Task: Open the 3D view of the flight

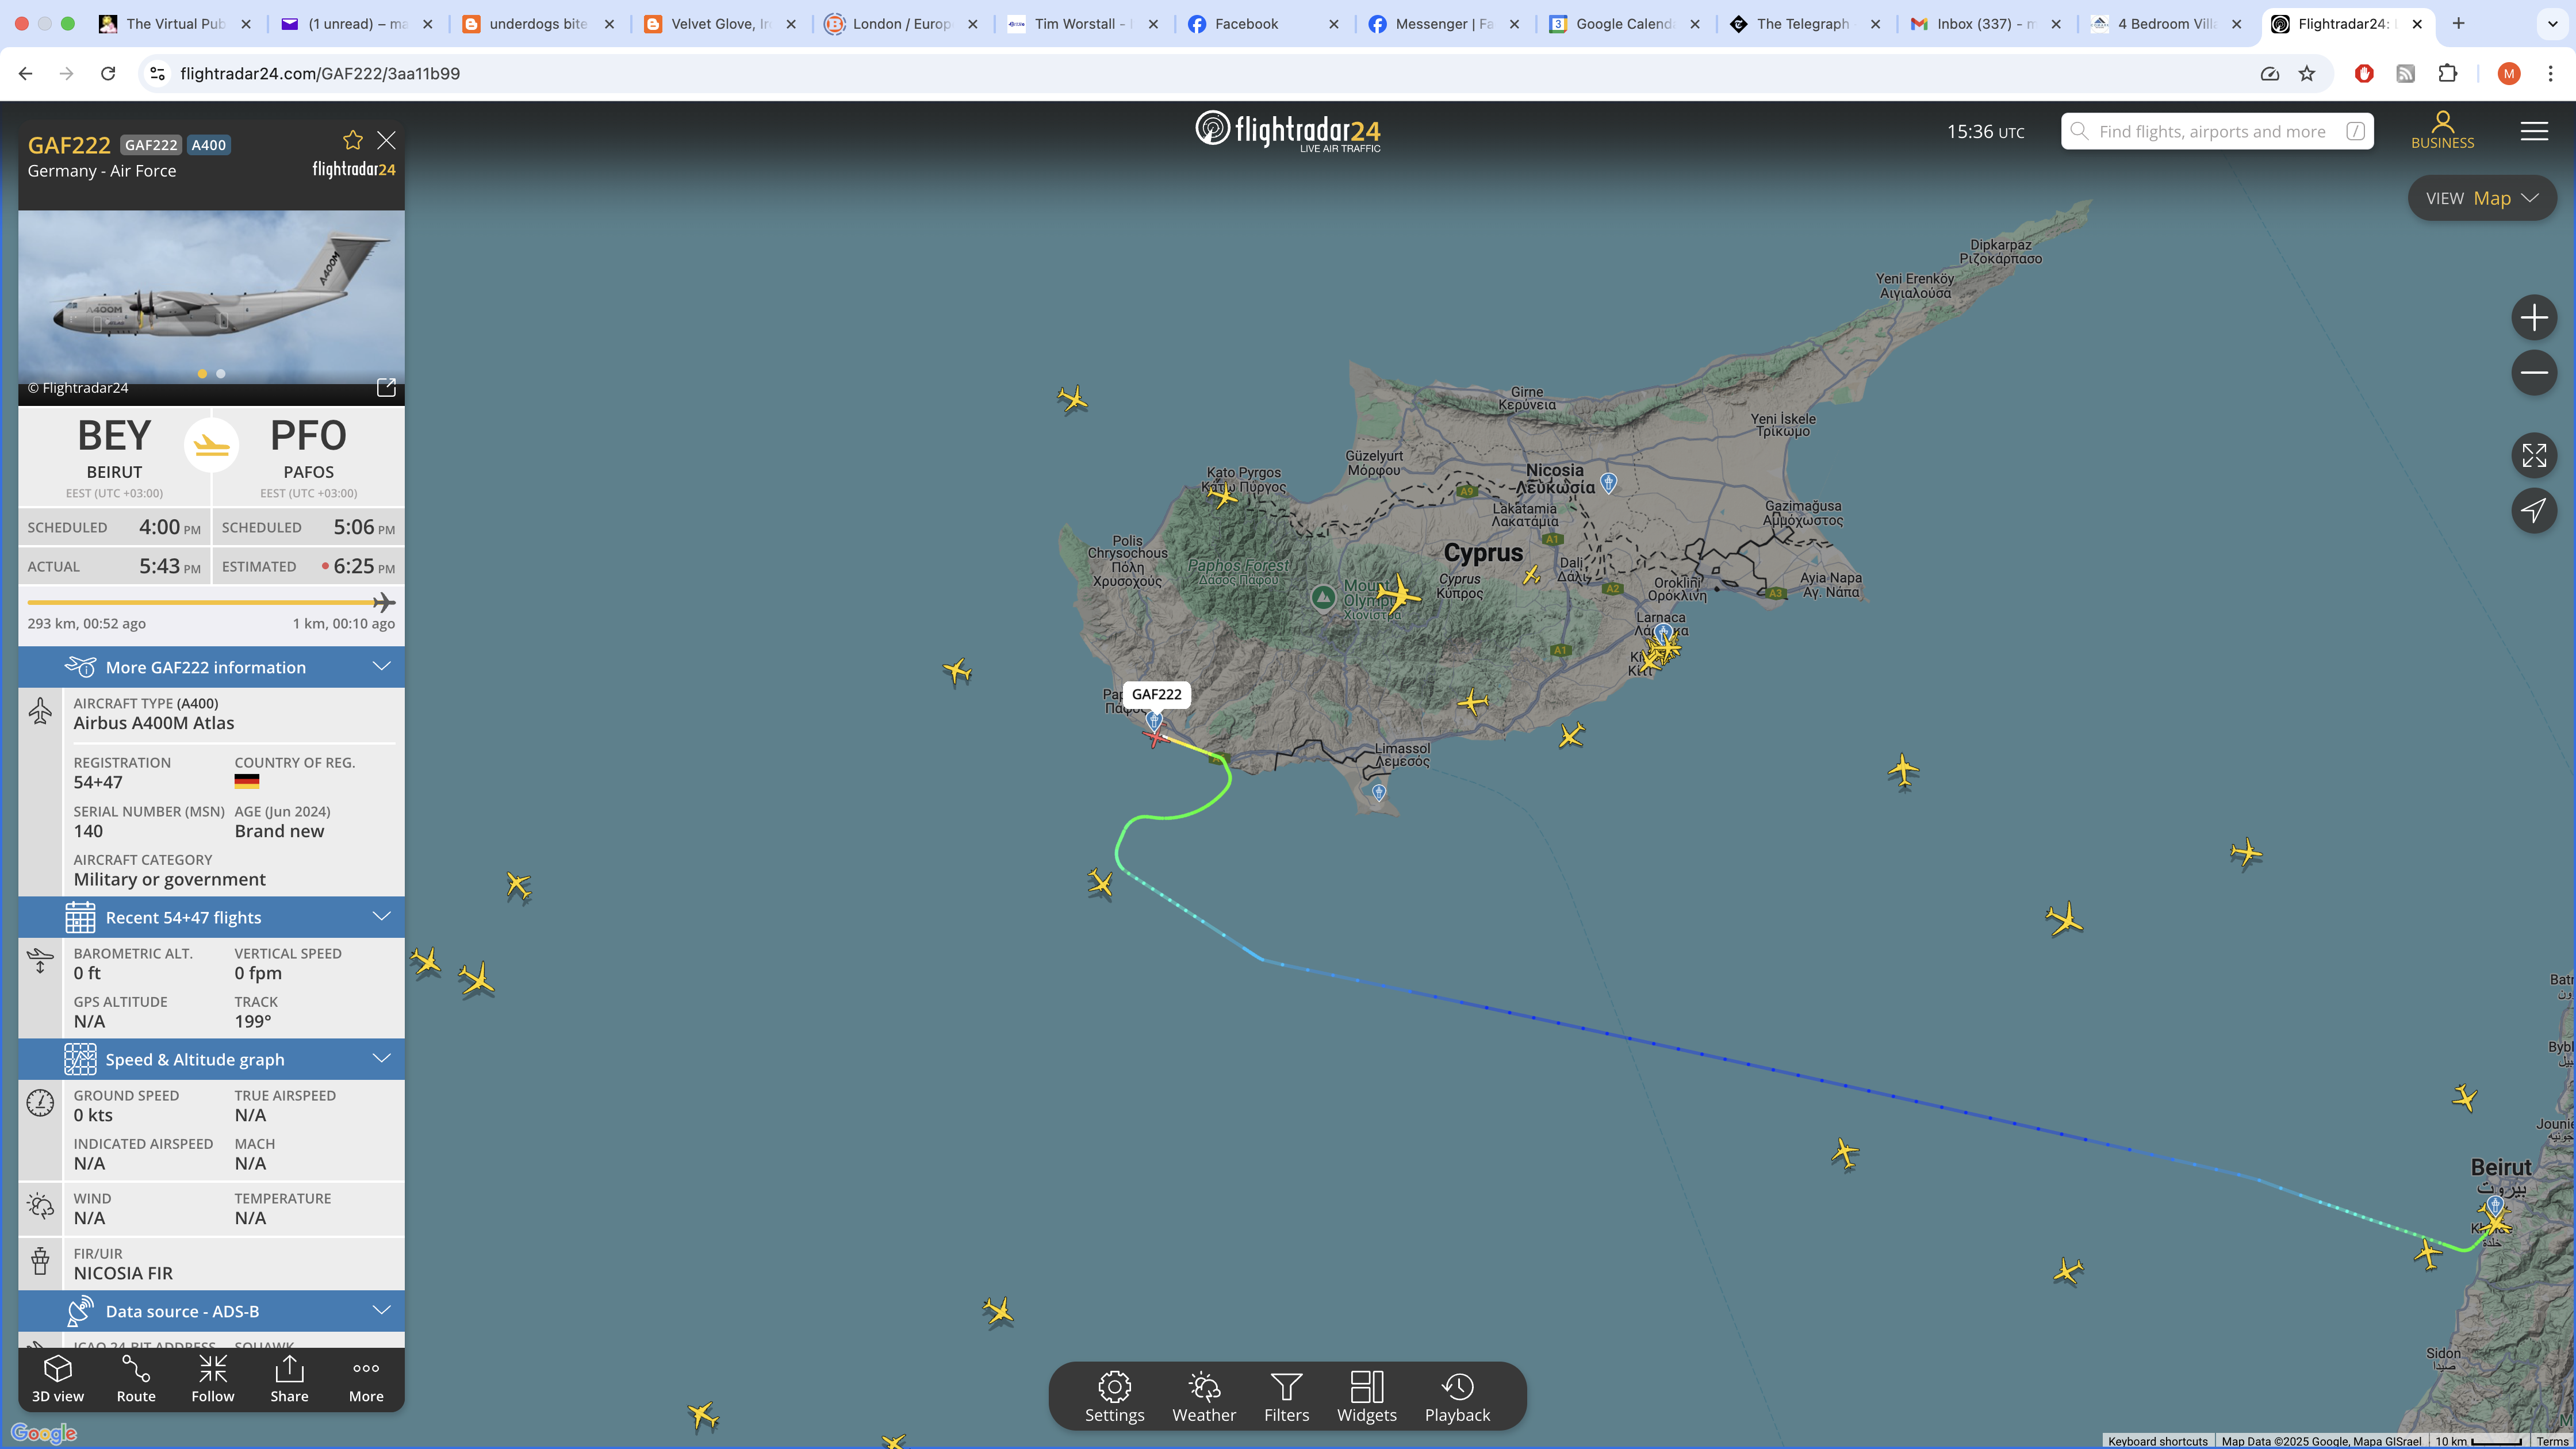Action: pos(58,1379)
